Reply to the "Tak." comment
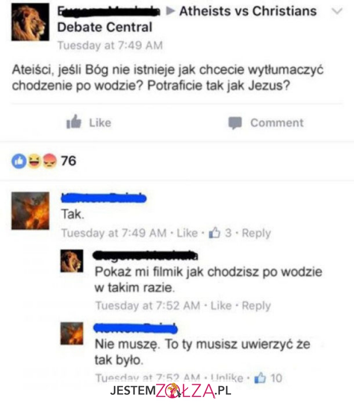 click(x=256, y=233)
